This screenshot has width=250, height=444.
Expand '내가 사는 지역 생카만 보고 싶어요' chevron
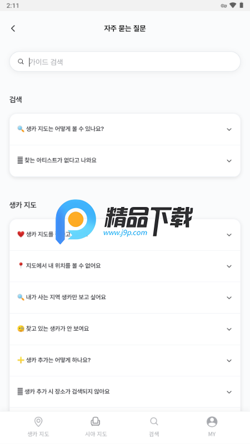click(229, 297)
